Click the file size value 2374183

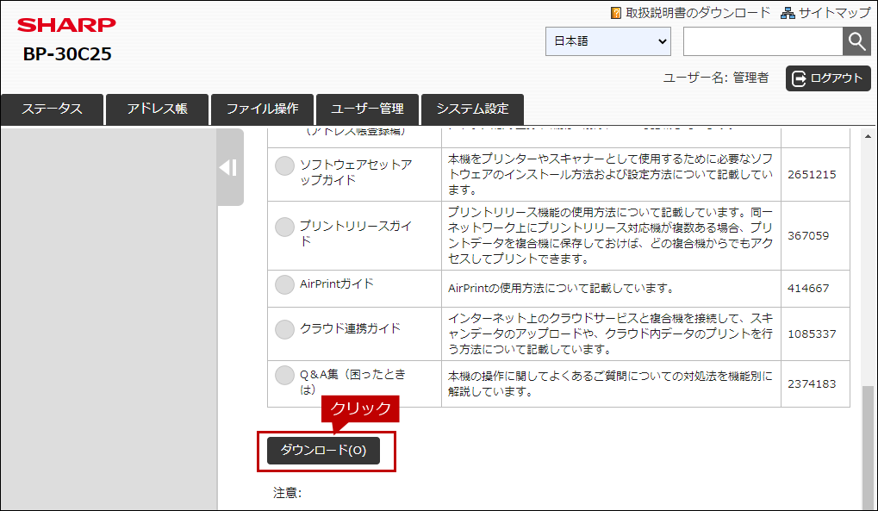pos(812,384)
